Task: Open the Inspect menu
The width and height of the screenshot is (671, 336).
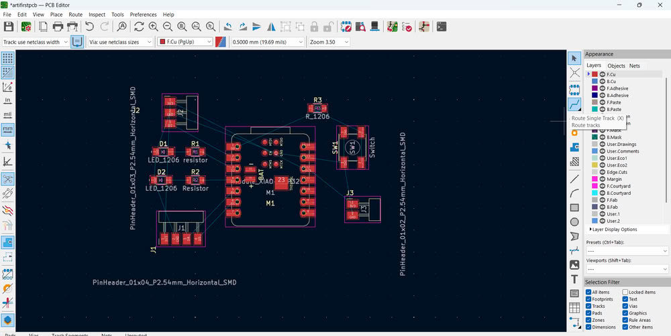Action: (x=97, y=15)
